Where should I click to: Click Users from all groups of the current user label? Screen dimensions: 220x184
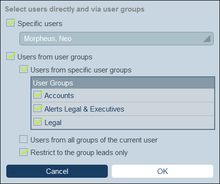click(x=94, y=140)
